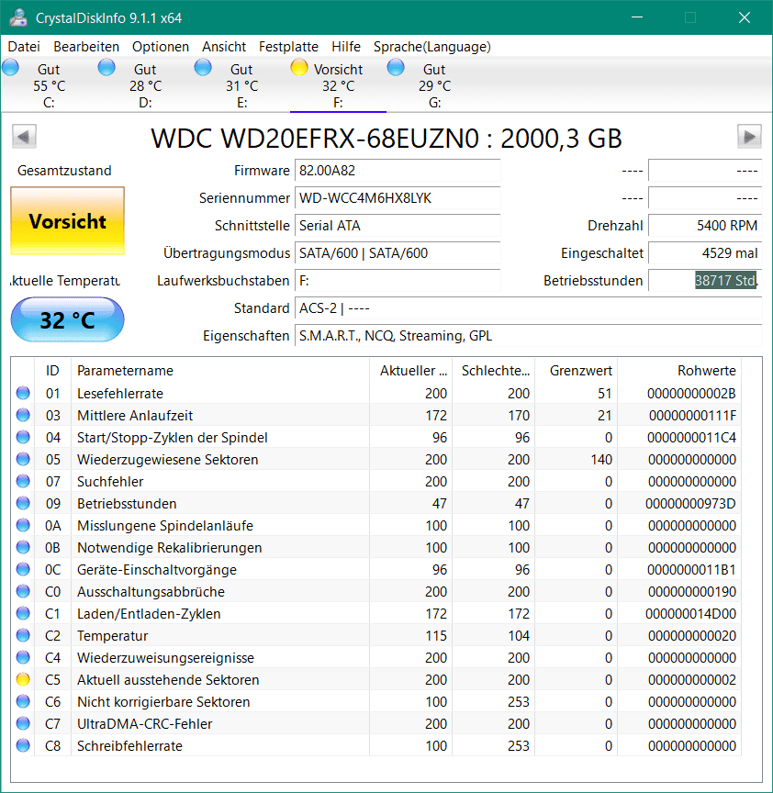Click the next disk arrow button

749,137
